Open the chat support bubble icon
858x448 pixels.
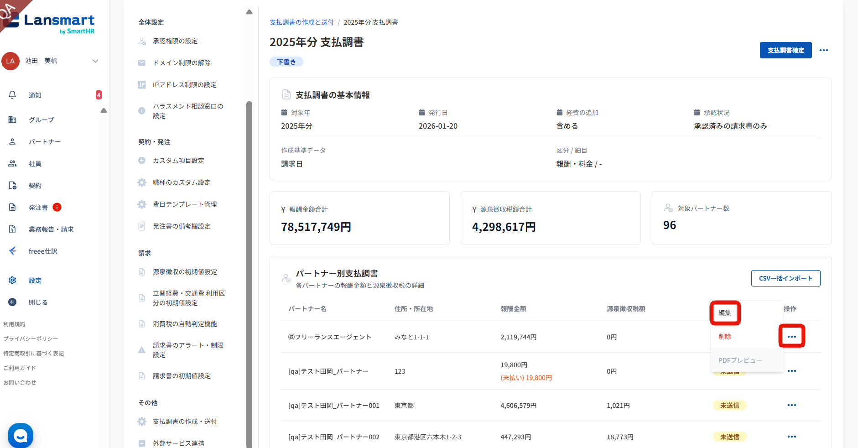21,436
